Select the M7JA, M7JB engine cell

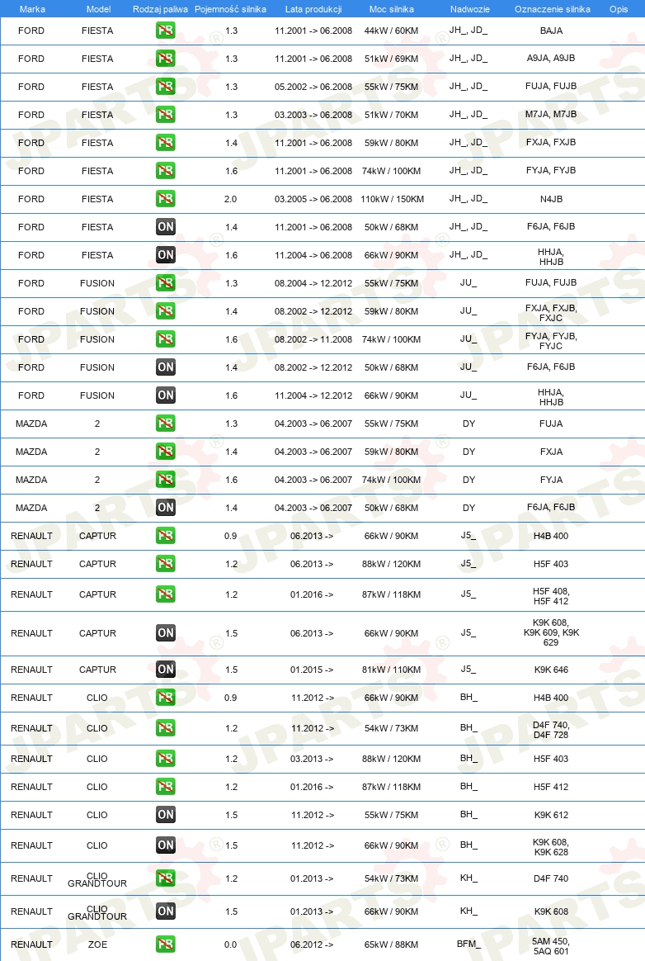point(551,114)
